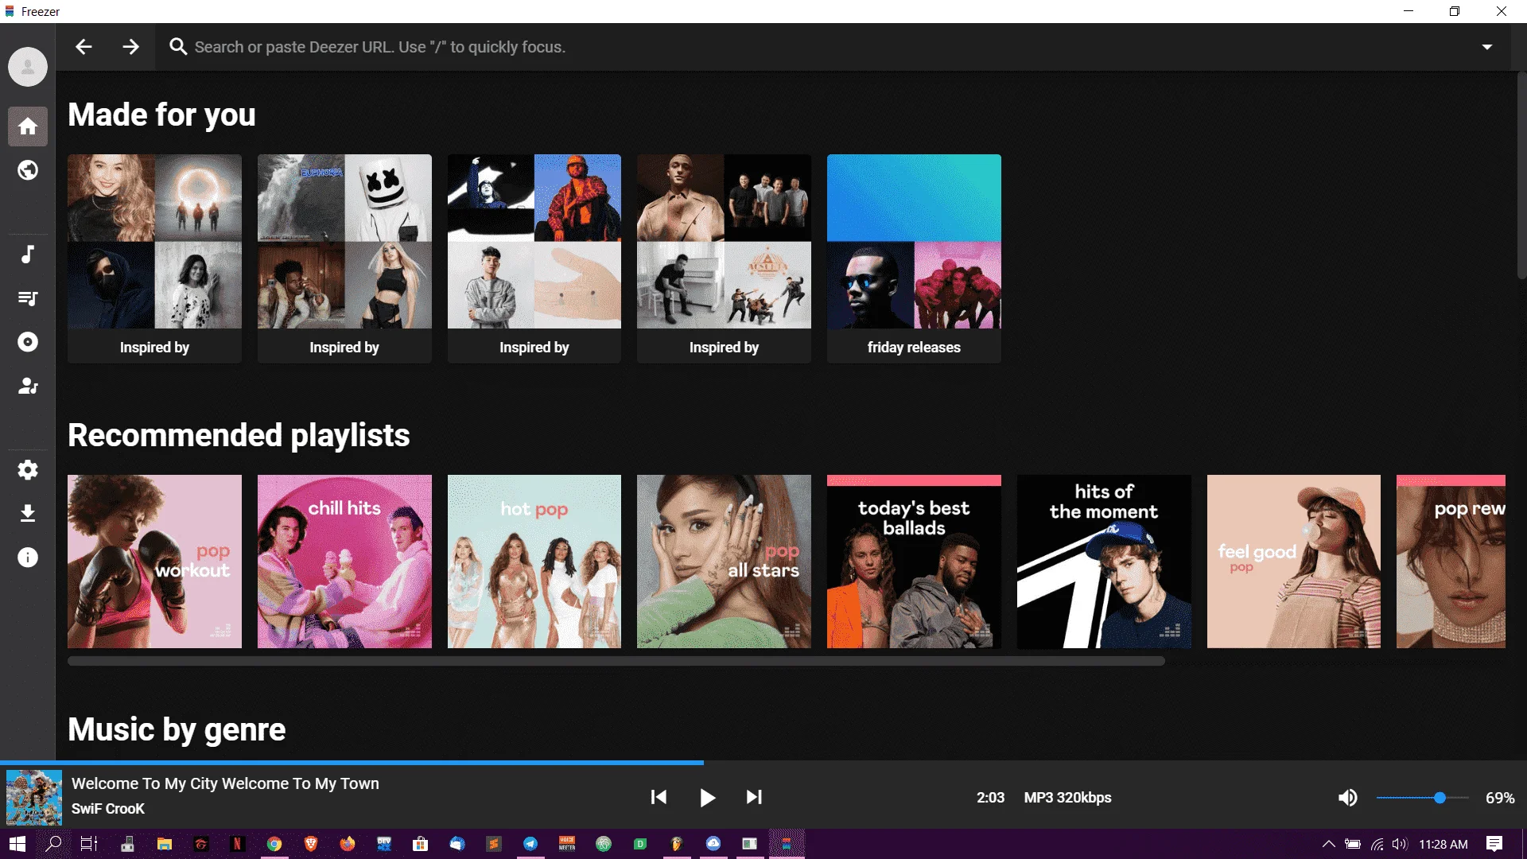The width and height of the screenshot is (1527, 859).
Task: Open the Windows Start menu
Action: pyautogui.click(x=17, y=844)
